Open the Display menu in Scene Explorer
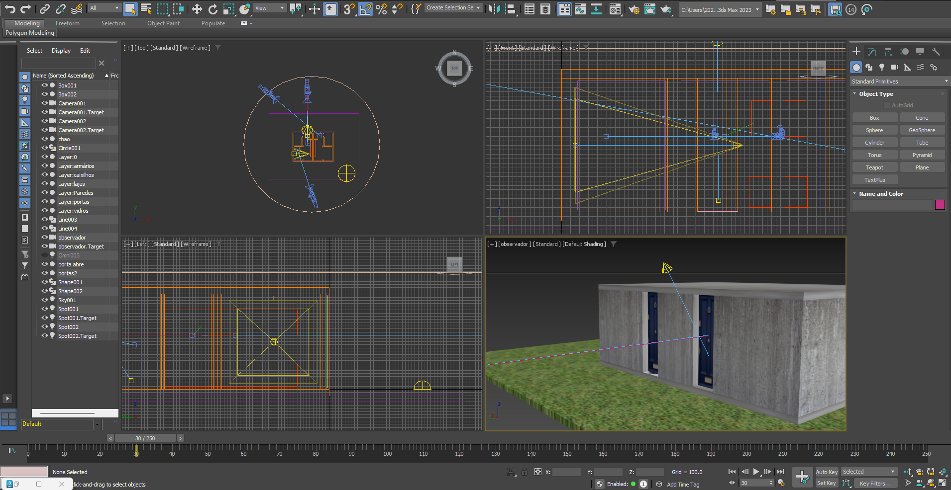Image resolution: width=951 pixels, height=490 pixels. click(61, 51)
